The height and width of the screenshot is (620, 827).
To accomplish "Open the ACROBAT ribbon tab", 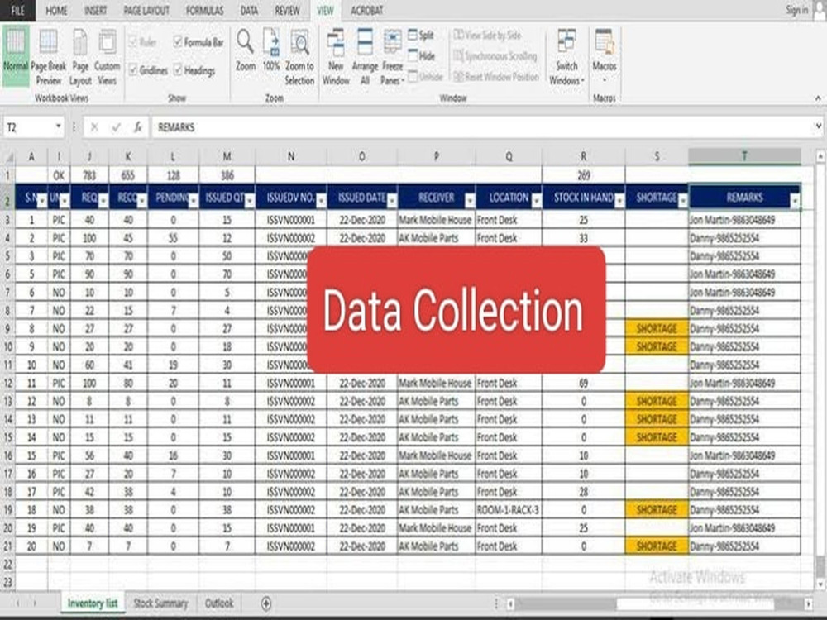I will [366, 11].
